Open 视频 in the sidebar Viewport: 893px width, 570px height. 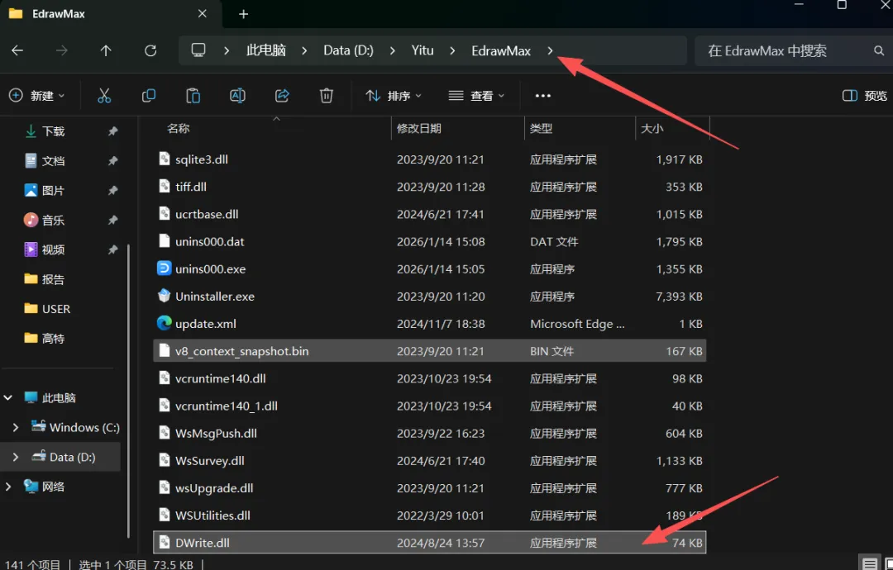coord(54,249)
